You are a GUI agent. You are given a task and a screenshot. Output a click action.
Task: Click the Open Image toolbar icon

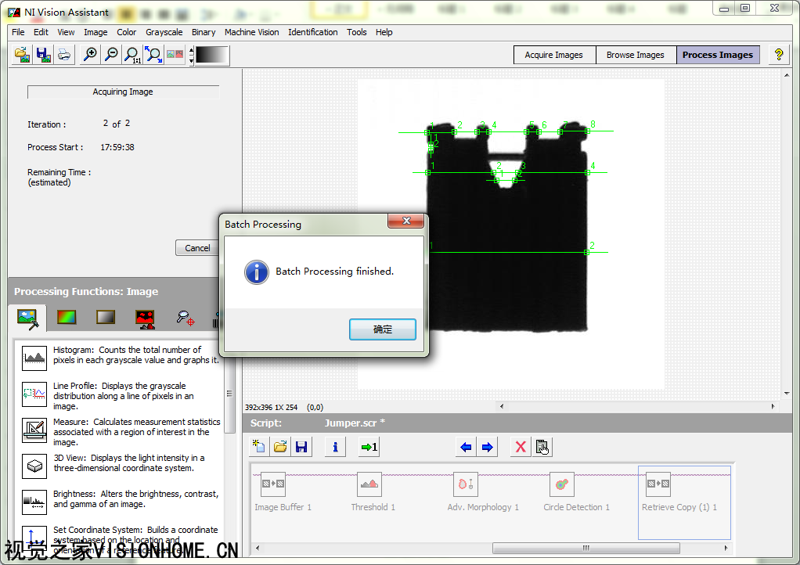[23, 55]
